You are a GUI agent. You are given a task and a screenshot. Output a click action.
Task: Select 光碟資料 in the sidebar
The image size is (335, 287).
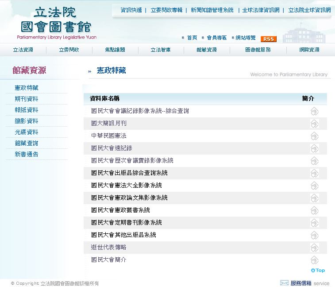[x=27, y=132]
